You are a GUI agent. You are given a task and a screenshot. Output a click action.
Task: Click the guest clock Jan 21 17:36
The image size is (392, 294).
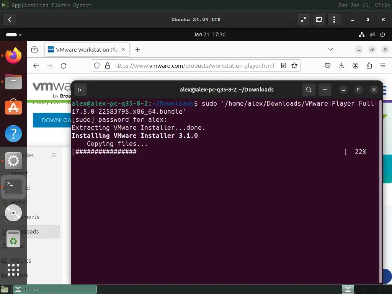(x=209, y=34)
